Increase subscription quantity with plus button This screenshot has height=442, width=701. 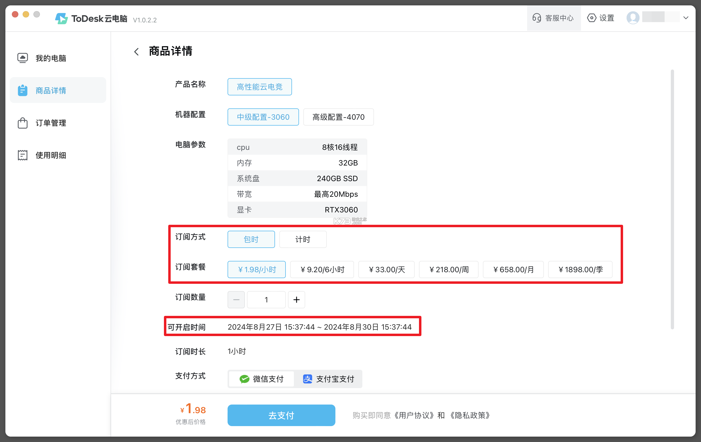tap(296, 299)
